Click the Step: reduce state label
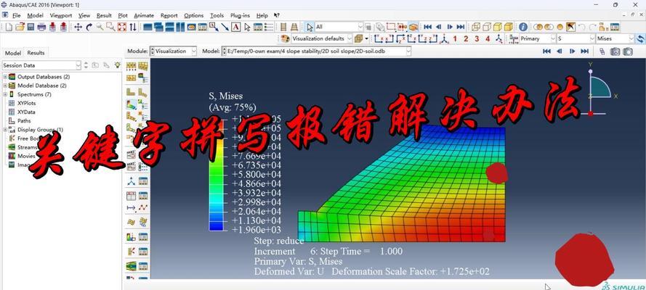 pos(278,241)
